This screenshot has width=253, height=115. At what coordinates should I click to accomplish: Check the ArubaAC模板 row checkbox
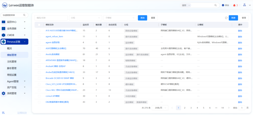[x=39, y=66]
